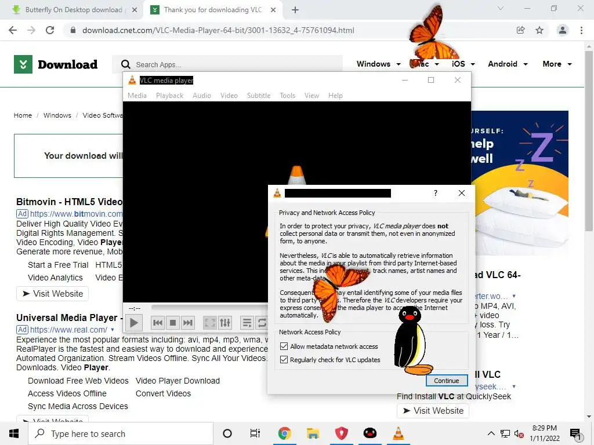
Task: Click the taskbar search box
Action: [121, 433]
